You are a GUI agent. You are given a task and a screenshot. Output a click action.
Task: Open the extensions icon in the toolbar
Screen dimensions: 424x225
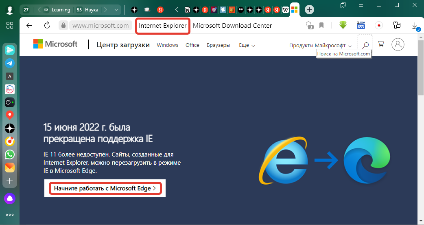(397, 25)
